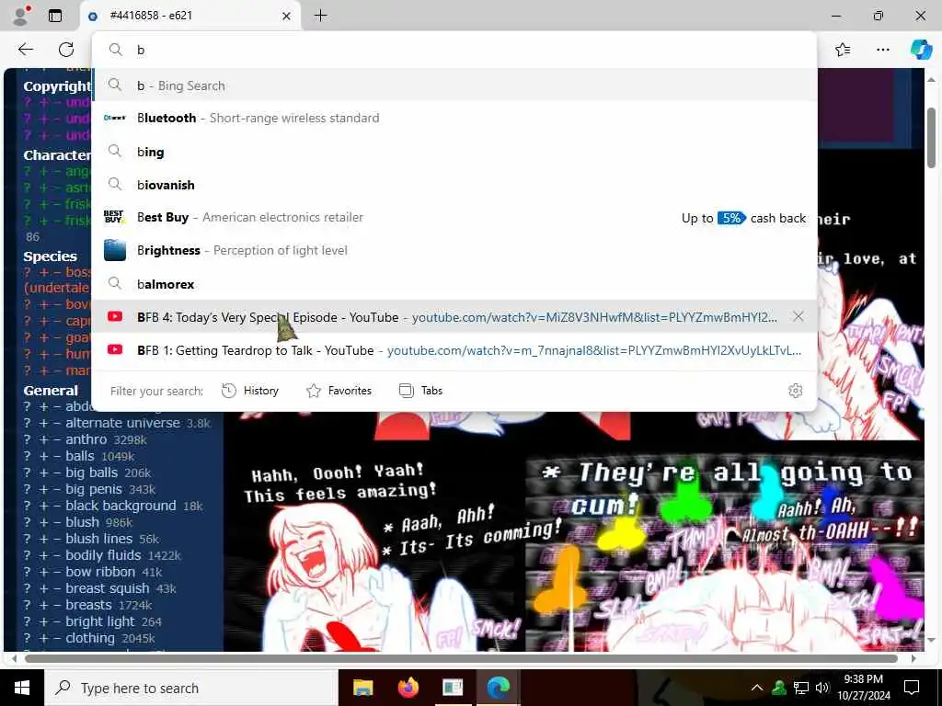This screenshot has height=706, width=942.
Task: Open wiki '?' for 'anthro' tag
Action: (x=27, y=439)
